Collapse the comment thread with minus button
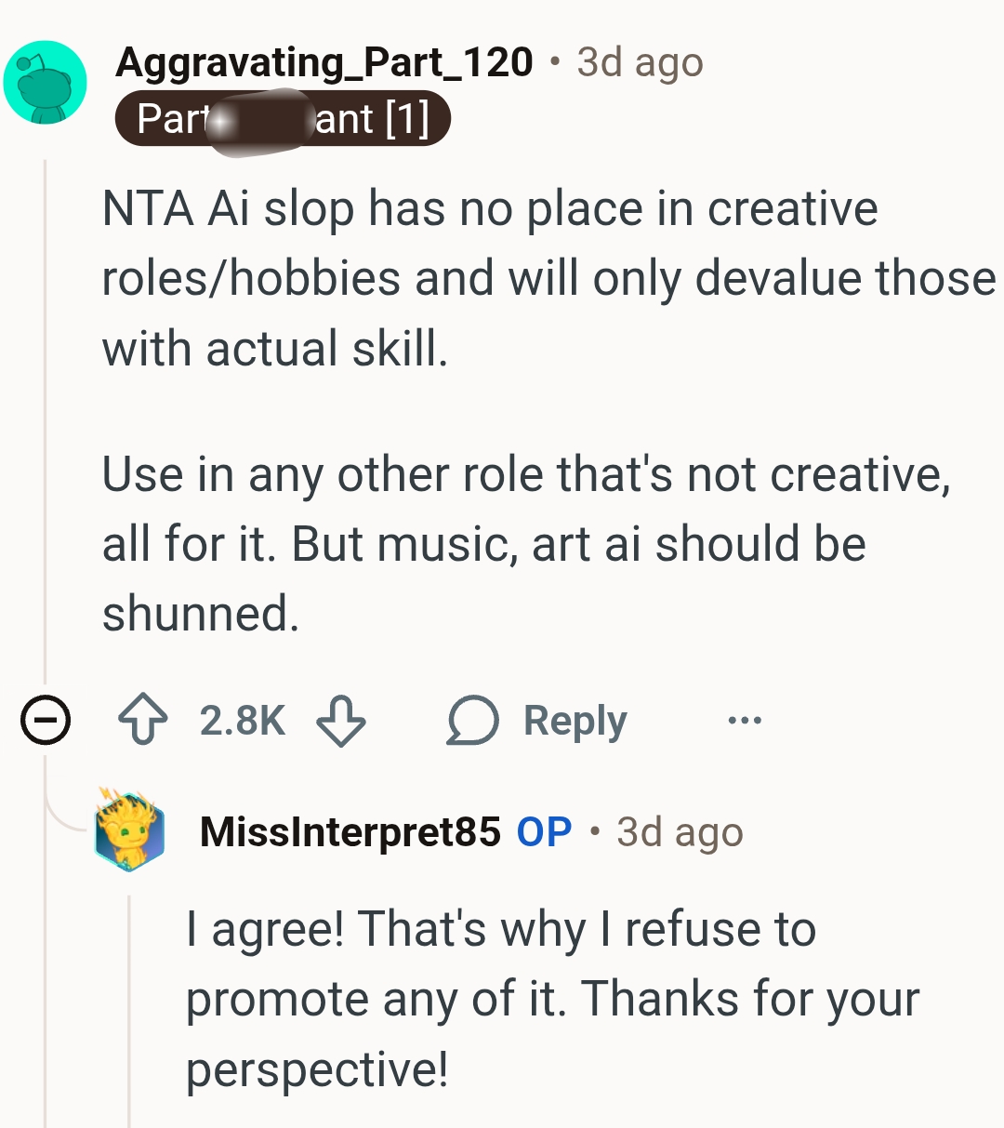The width and height of the screenshot is (1004, 1128). [x=46, y=721]
